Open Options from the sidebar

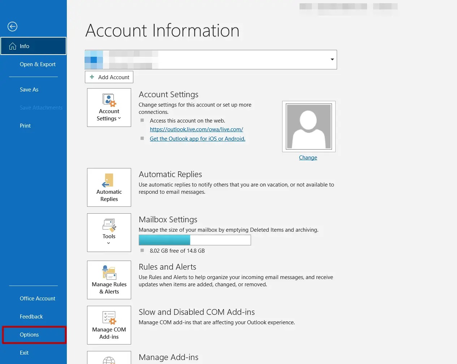click(29, 334)
